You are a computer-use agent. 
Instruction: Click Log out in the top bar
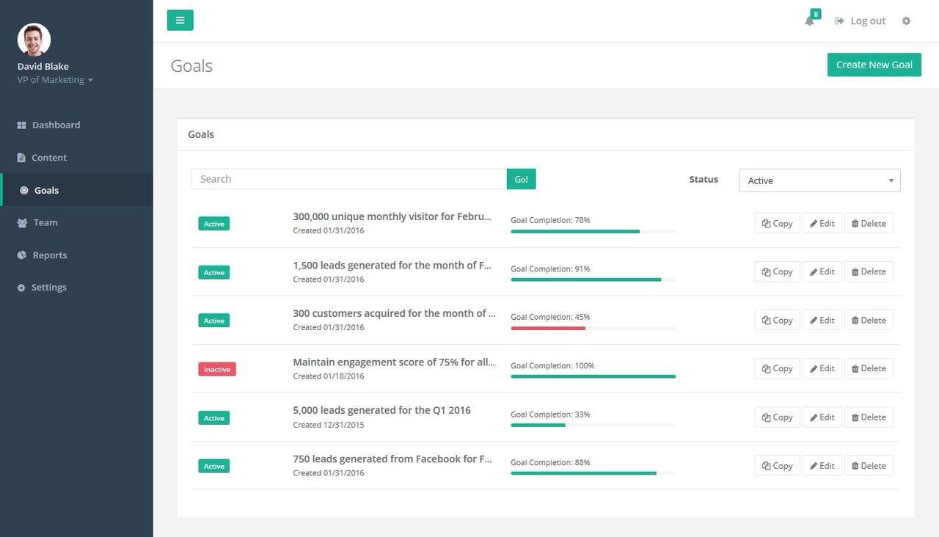[860, 21]
